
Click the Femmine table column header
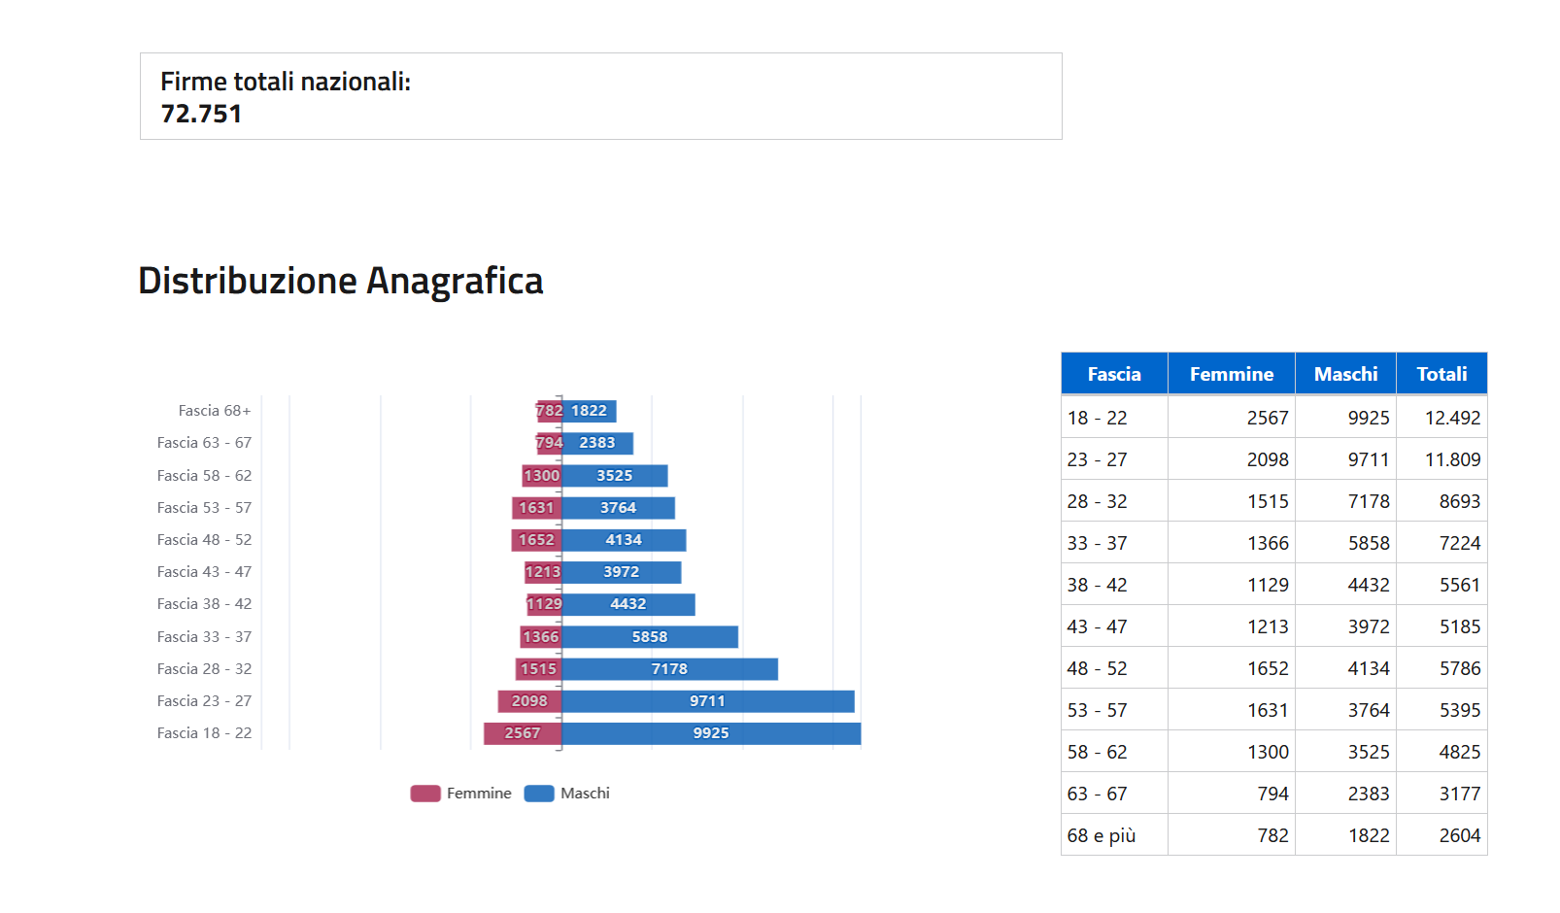tap(1231, 374)
